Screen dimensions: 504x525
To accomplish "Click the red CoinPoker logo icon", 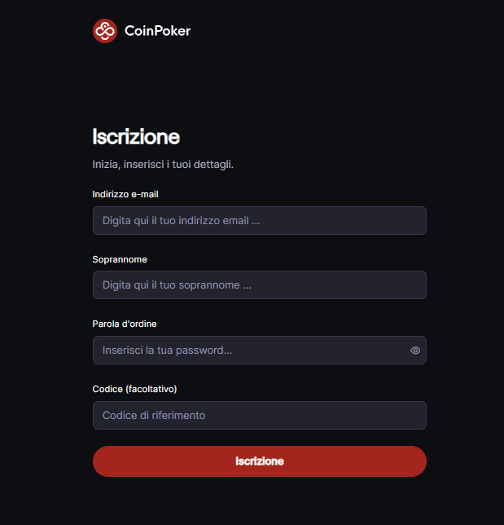I will 105,31.
